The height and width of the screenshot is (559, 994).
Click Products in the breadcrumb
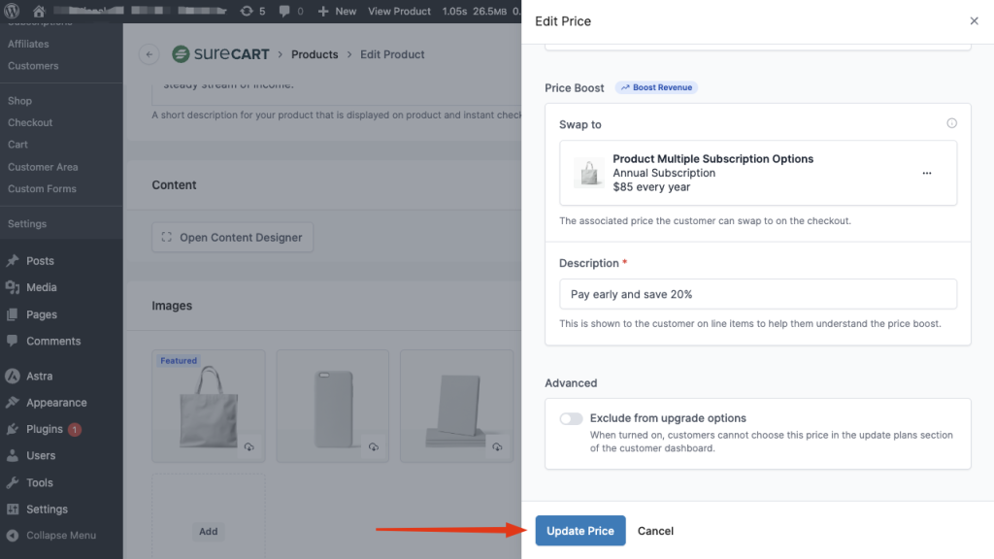(315, 54)
